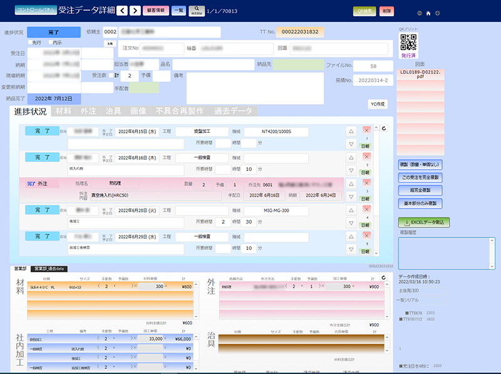Move the 外注 heat treatment row down
This screenshot has width=501, height=374.
coord(351,196)
